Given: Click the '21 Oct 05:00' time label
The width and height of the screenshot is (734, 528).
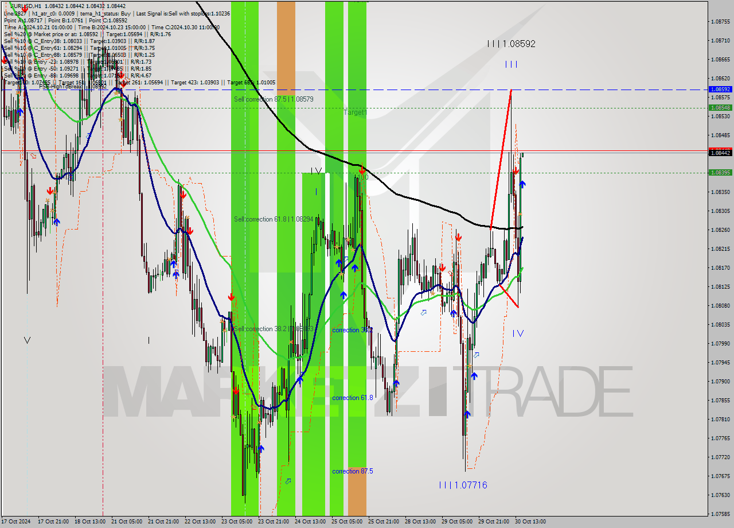Looking at the screenshot, I should [x=126, y=522].
